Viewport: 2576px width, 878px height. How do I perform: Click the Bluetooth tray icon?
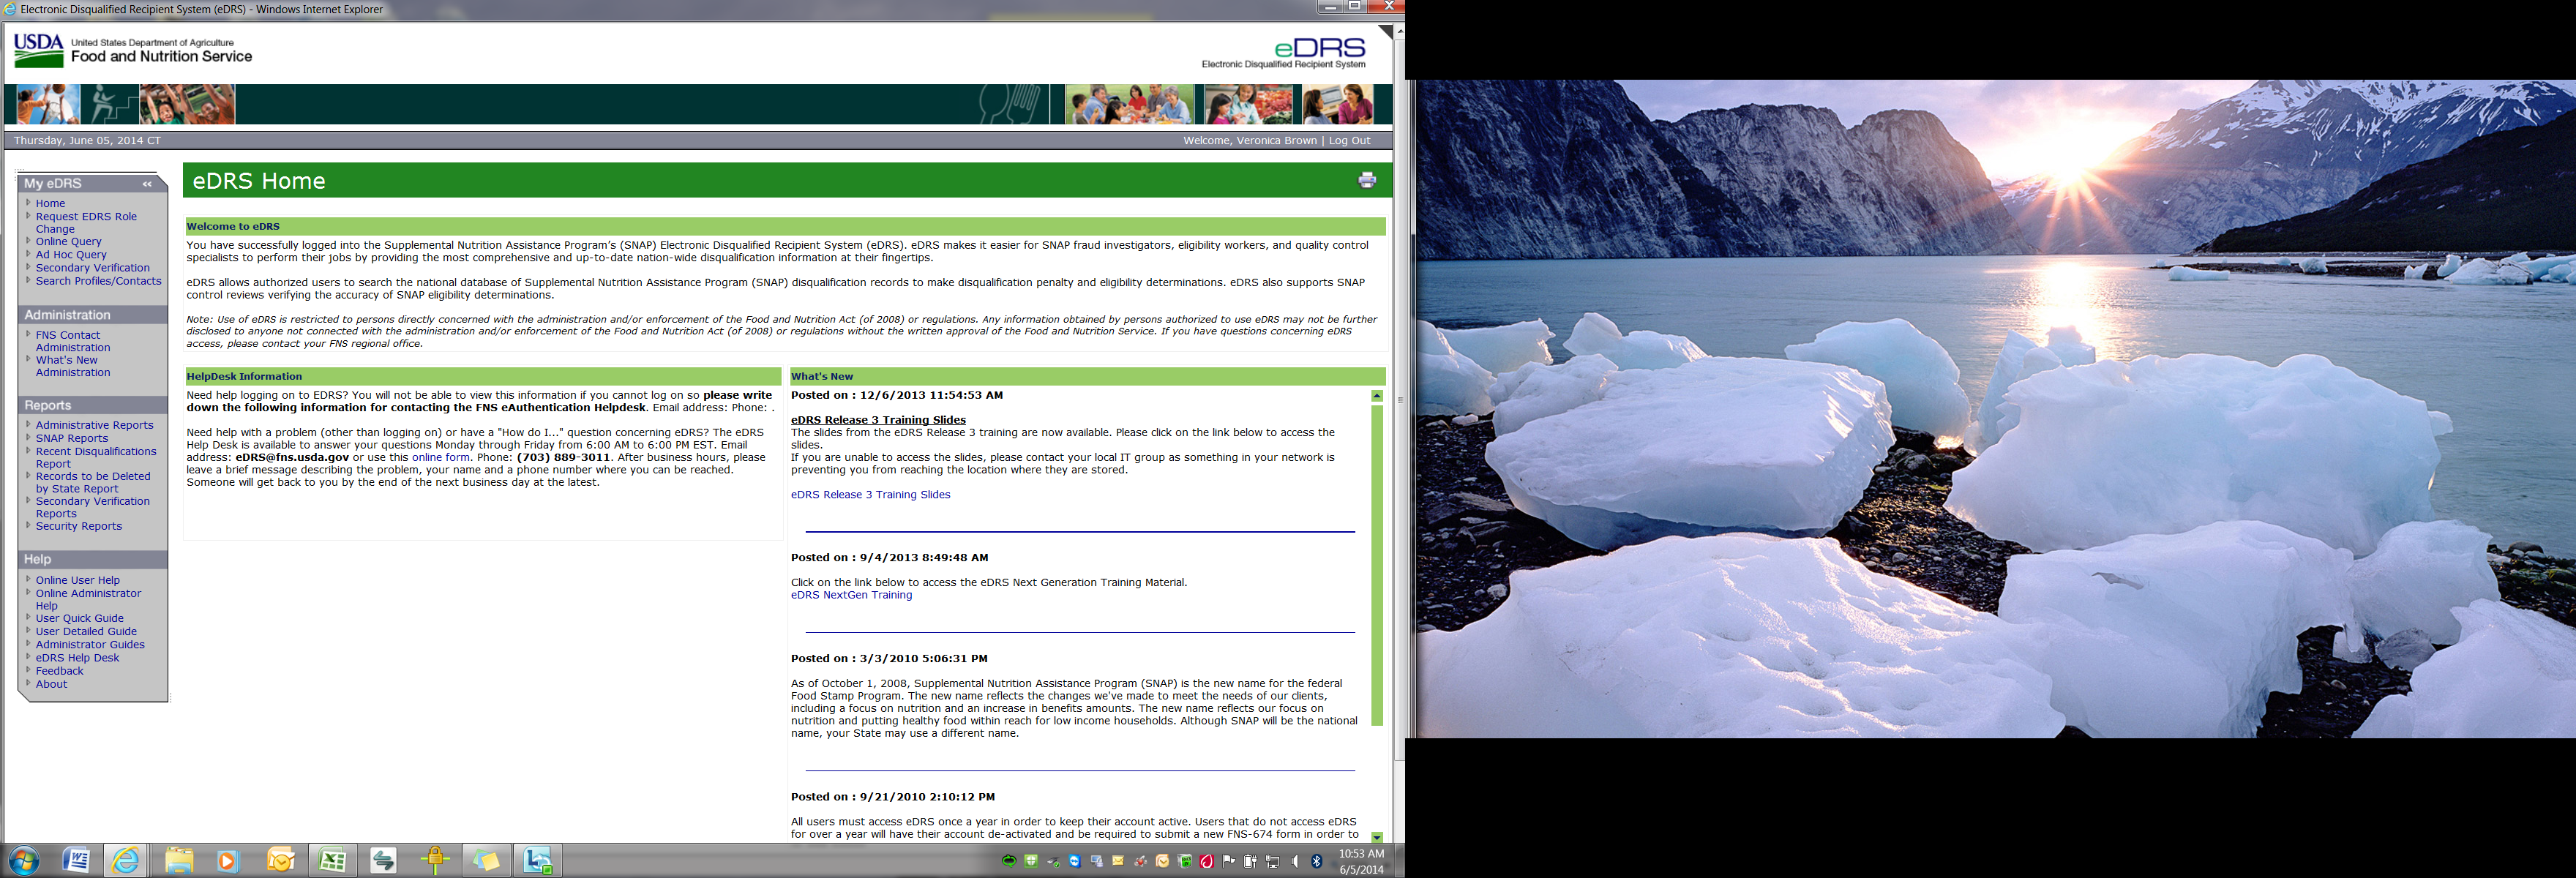tap(1317, 861)
